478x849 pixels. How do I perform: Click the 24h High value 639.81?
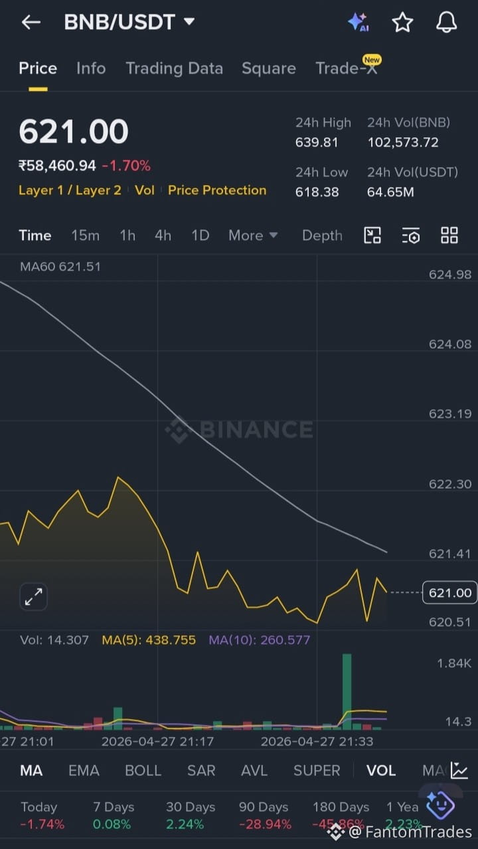pos(317,143)
